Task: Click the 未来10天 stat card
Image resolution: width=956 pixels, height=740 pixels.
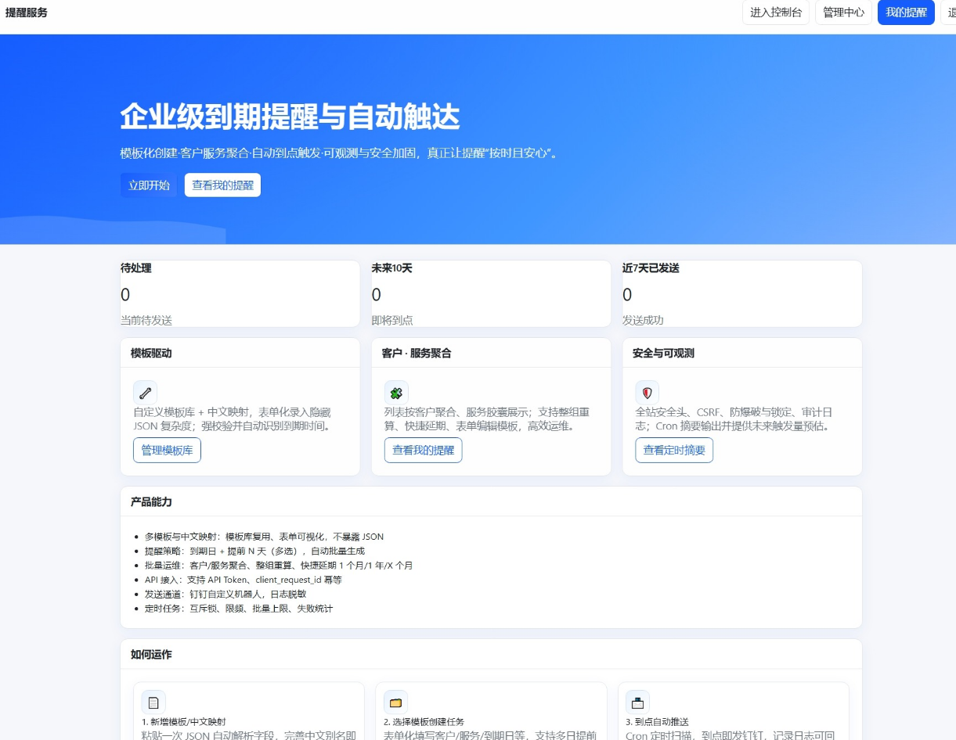Action: click(491, 293)
